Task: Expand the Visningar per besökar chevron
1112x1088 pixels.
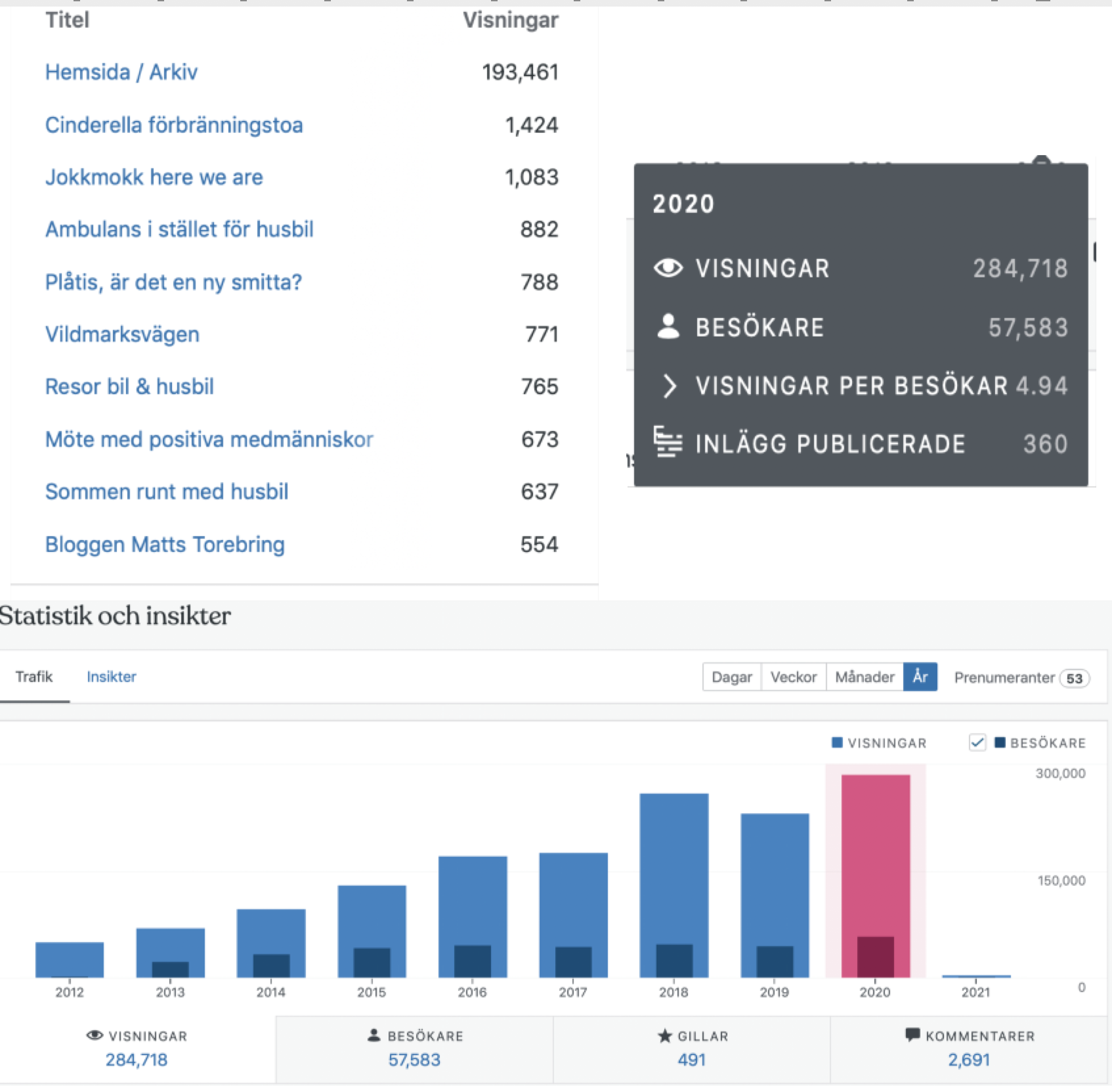Action: (669, 386)
